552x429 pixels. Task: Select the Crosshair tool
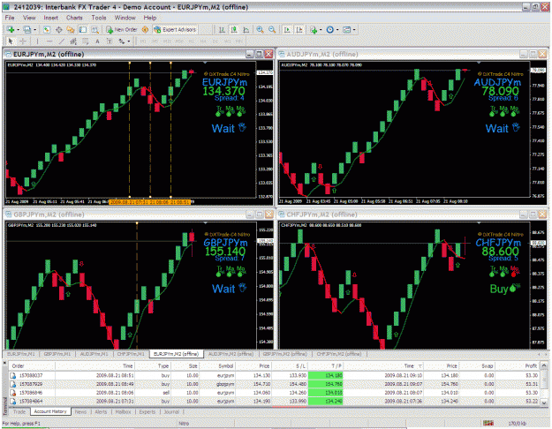click(x=23, y=41)
